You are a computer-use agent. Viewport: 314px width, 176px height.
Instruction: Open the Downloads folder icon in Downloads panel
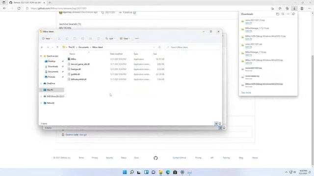(x=278, y=14)
